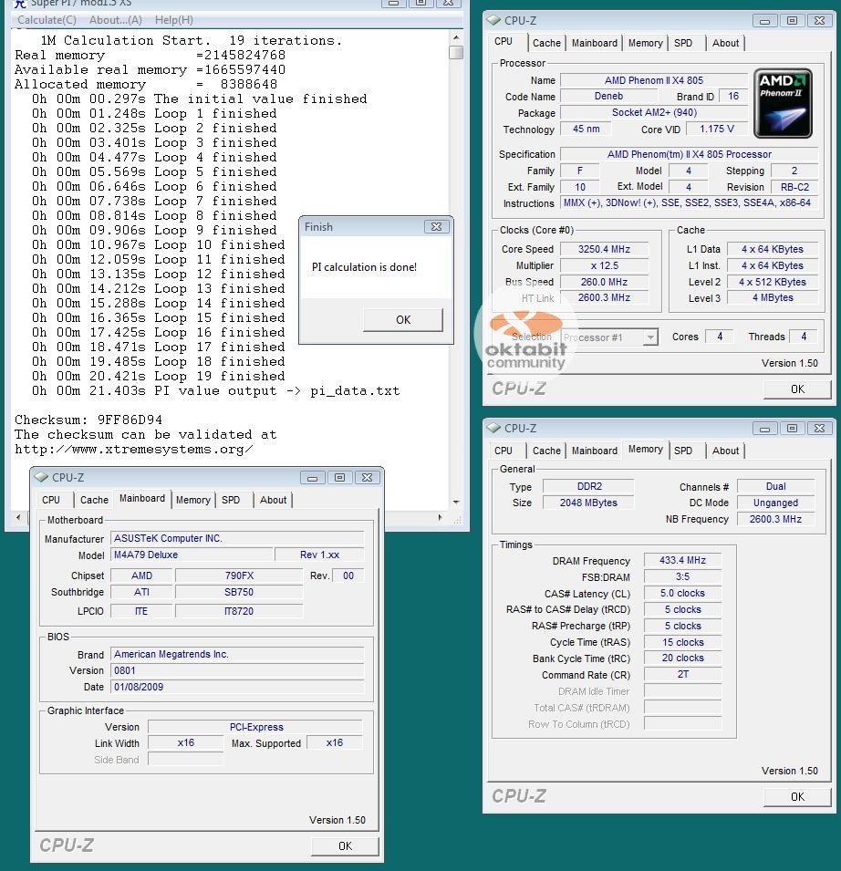Click BIOS Date value 01/08/2009

click(x=237, y=687)
